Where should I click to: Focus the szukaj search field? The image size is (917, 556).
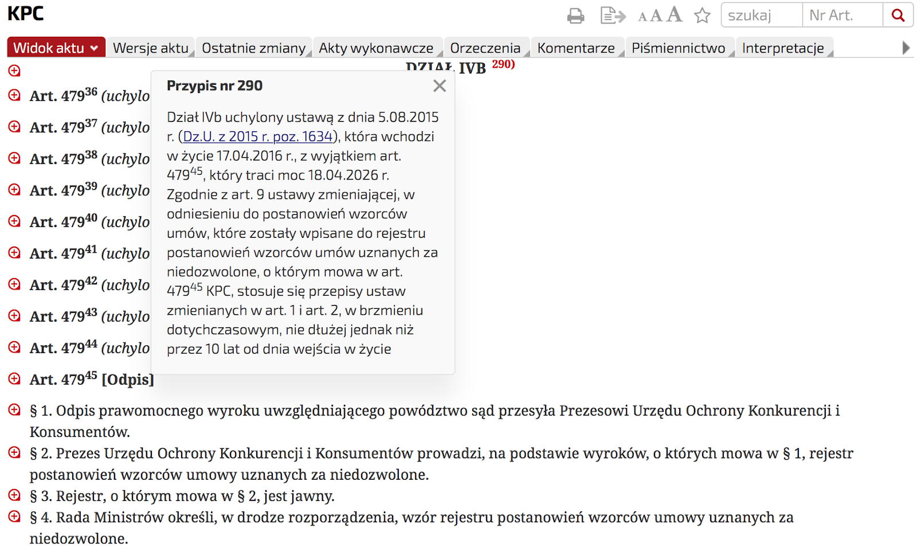tap(762, 15)
